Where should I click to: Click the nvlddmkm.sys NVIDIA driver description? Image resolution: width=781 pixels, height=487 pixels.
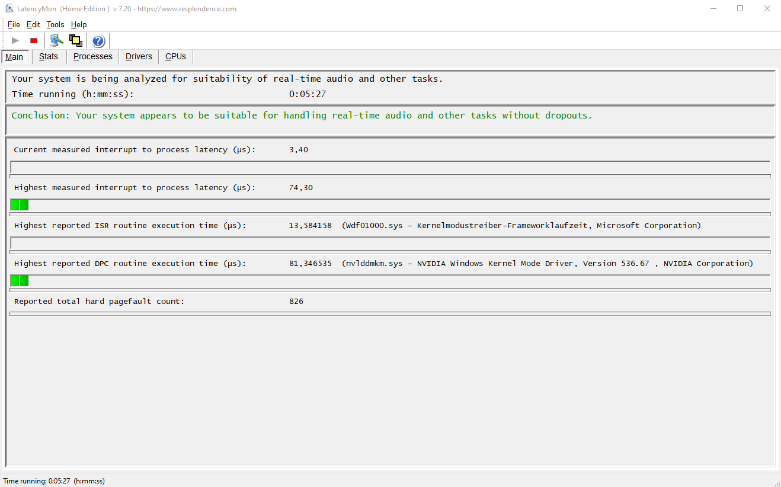point(548,264)
